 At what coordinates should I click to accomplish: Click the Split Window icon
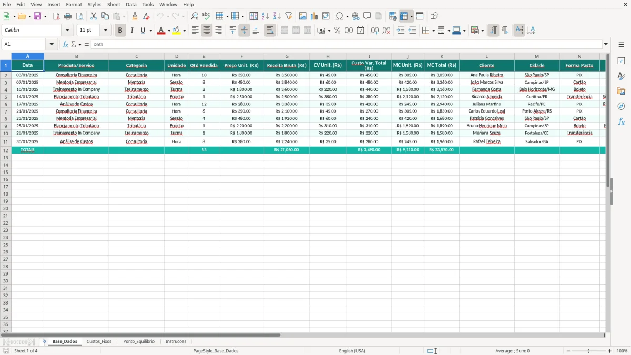(420, 16)
